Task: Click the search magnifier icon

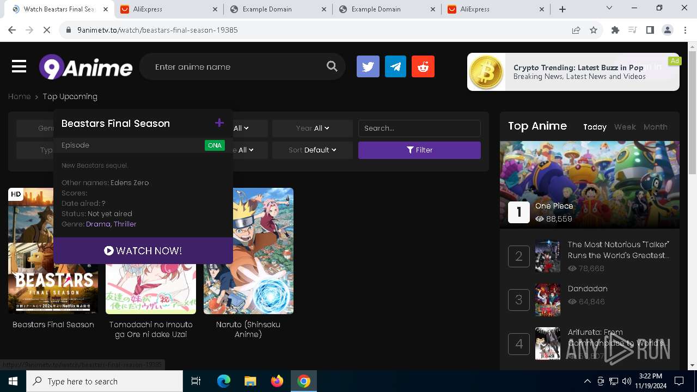Action: coord(332,66)
